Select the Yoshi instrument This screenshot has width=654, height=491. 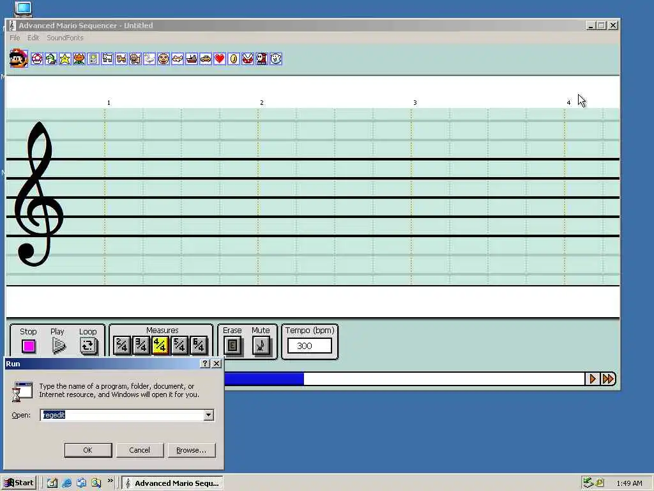51,59
